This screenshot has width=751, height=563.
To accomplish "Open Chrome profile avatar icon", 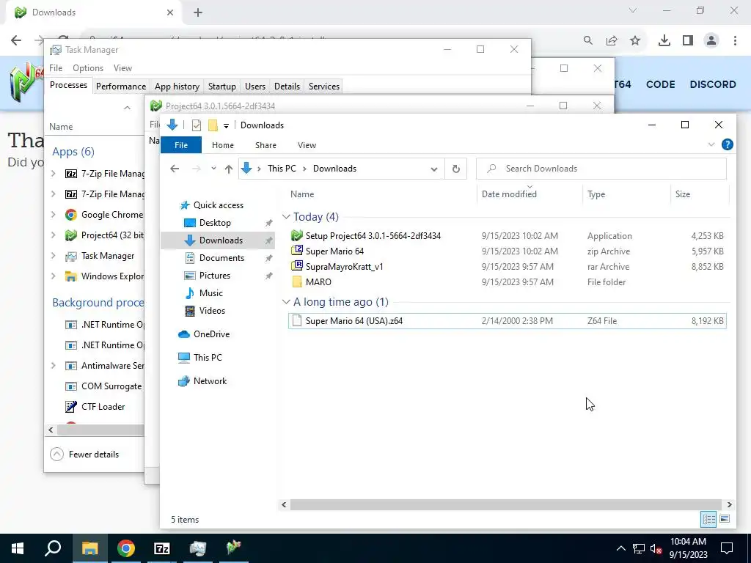I will tap(711, 40).
